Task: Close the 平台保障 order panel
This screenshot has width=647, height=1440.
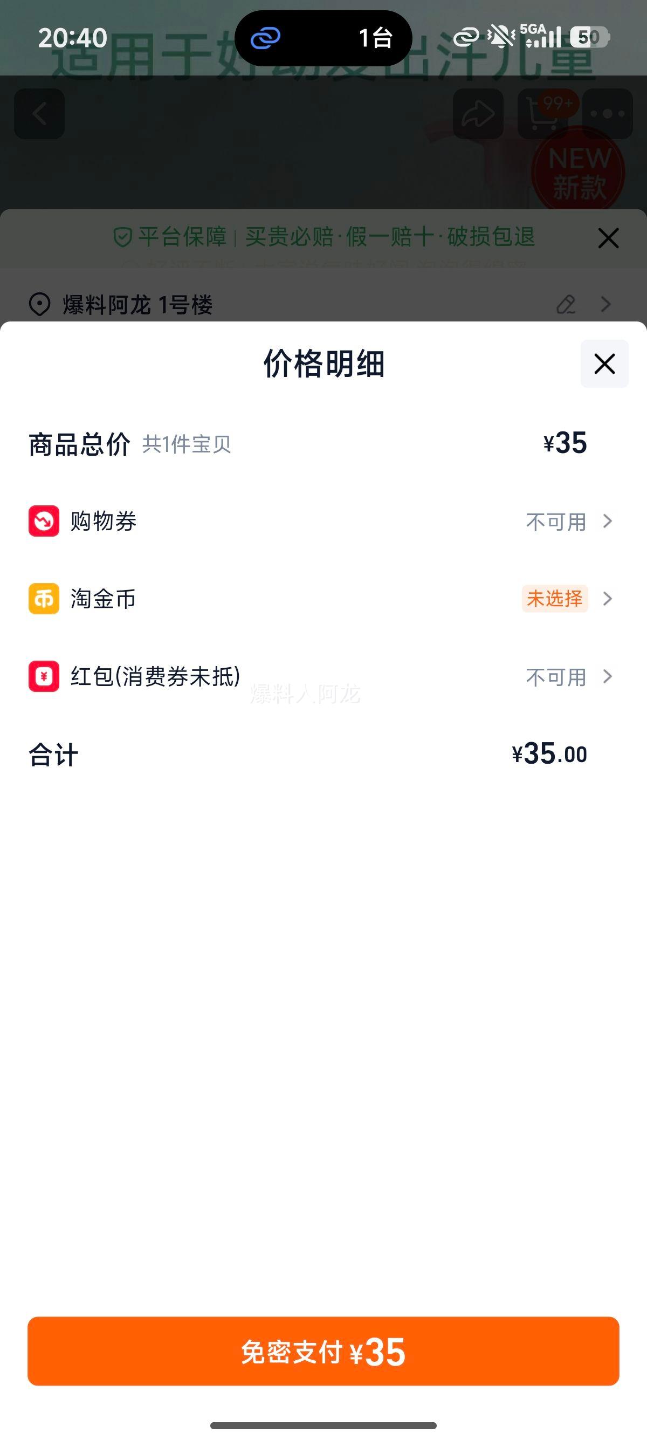Action: (x=608, y=238)
